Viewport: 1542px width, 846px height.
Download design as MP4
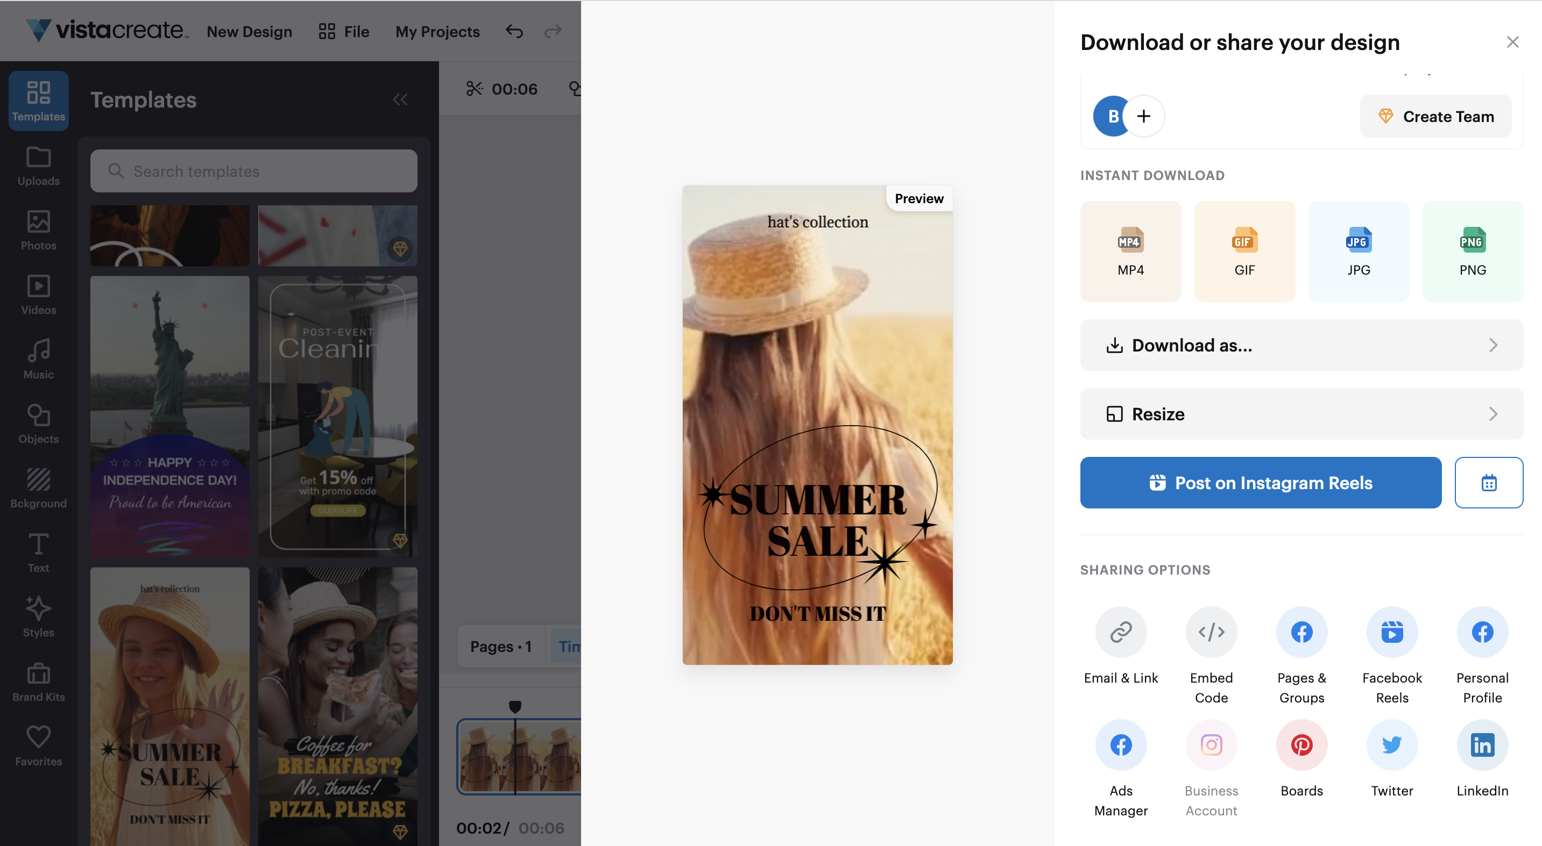[x=1130, y=251]
